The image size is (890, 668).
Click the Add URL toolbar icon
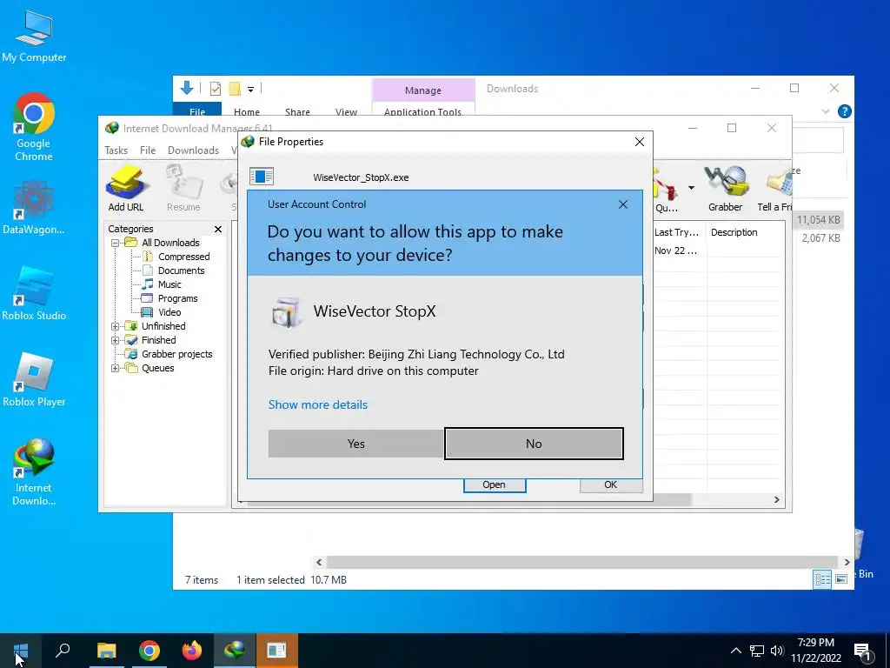[x=126, y=189]
